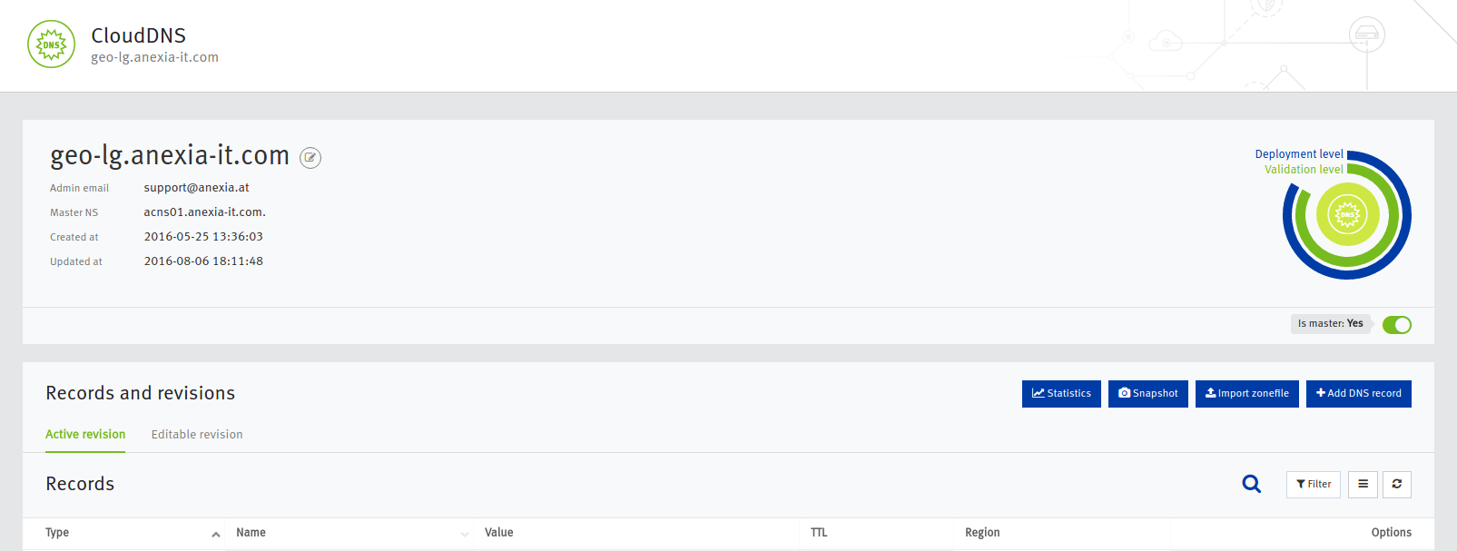This screenshot has height=551, width=1457.
Task: Switch to Active revision tab
Action: click(85, 435)
